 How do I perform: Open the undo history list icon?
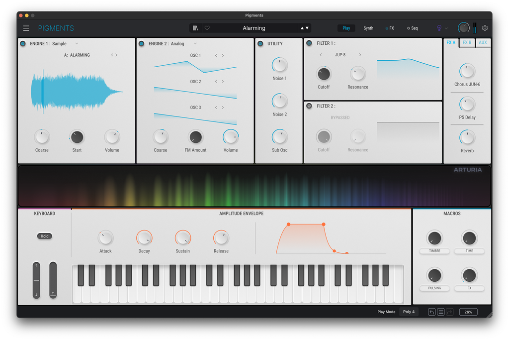click(441, 312)
